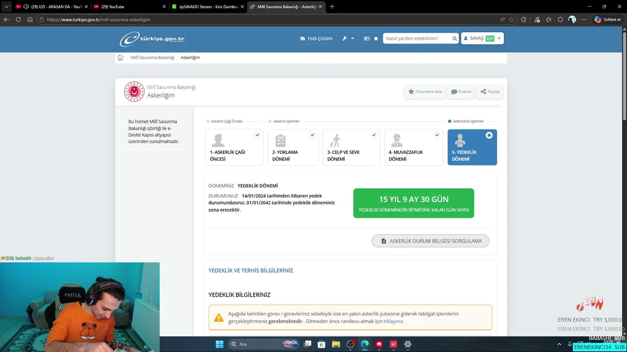Click the Askerlik İşlemleri stage label
627x352 pixels.
coord(287,121)
